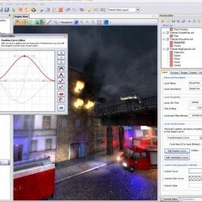Click the lightbulb lighting icon

coord(89,10)
